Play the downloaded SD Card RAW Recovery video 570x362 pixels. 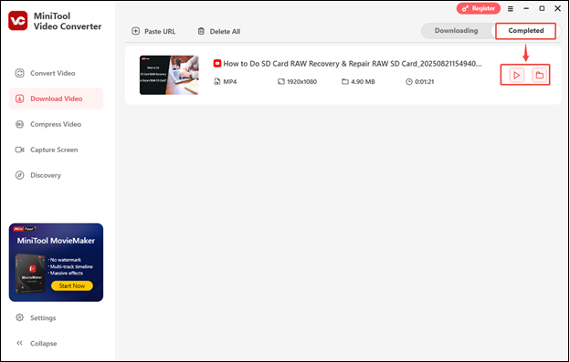coord(516,76)
